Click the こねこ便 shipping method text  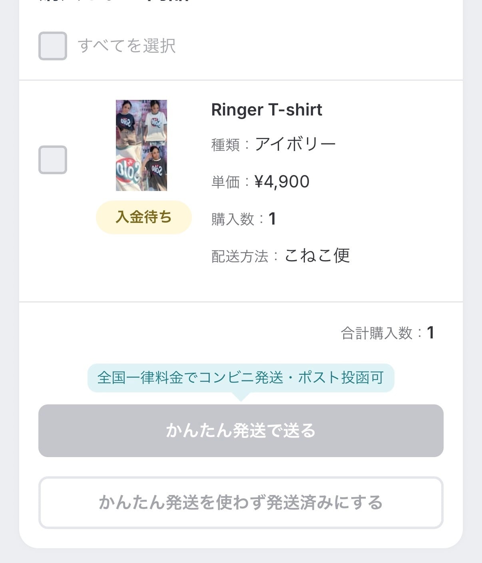pyautogui.click(x=317, y=256)
